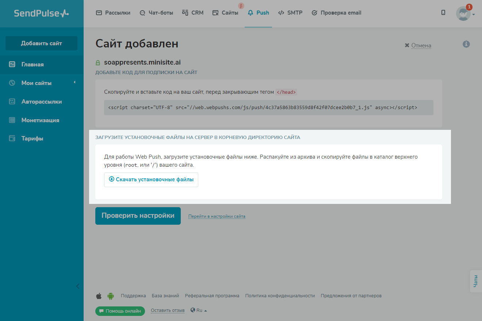Follow the Перейти в настройки сайта link
Screen dimensions: 482x321
coord(217,216)
